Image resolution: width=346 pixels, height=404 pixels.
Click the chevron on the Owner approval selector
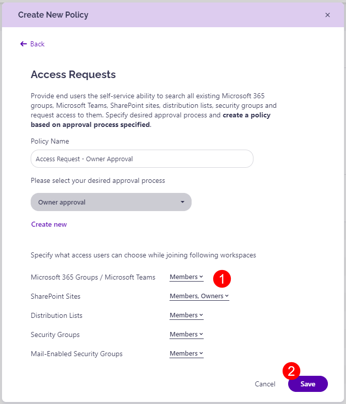pyautogui.click(x=183, y=201)
